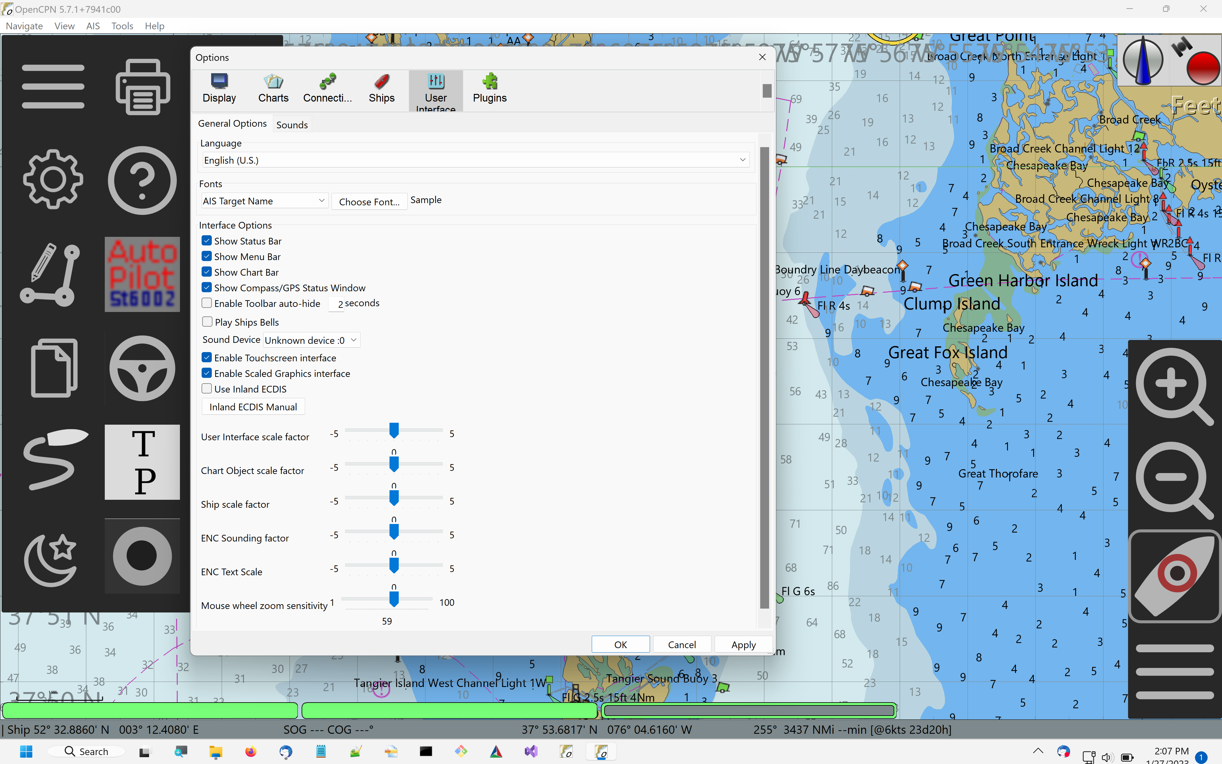Zoom in with the magnifier plus icon
Viewport: 1222px width, 764px height.
1174,386
